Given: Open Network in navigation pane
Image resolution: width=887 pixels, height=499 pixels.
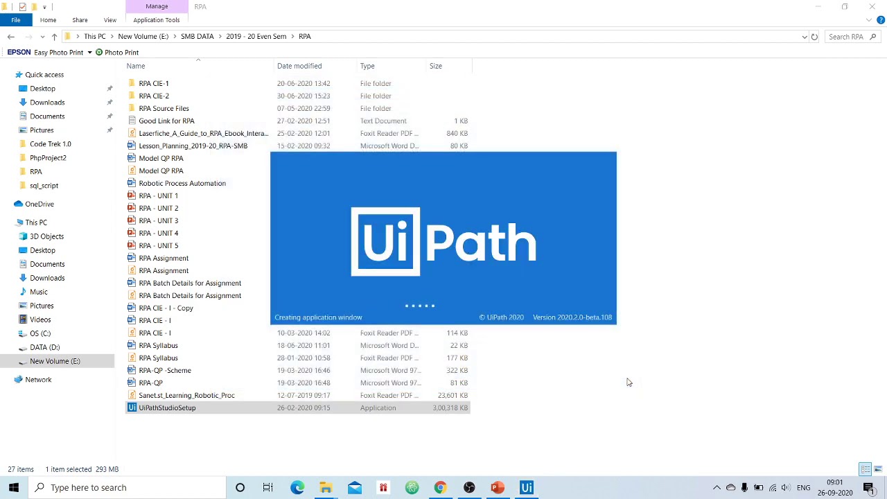Looking at the screenshot, I should [38, 379].
